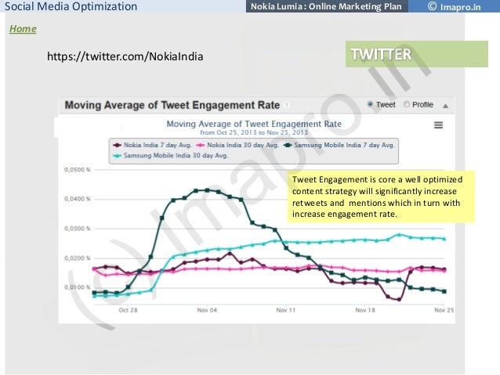Click the '0,0100 %' y-axis label
The width and height of the screenshot is (500, 375).
tap(78, 287)
